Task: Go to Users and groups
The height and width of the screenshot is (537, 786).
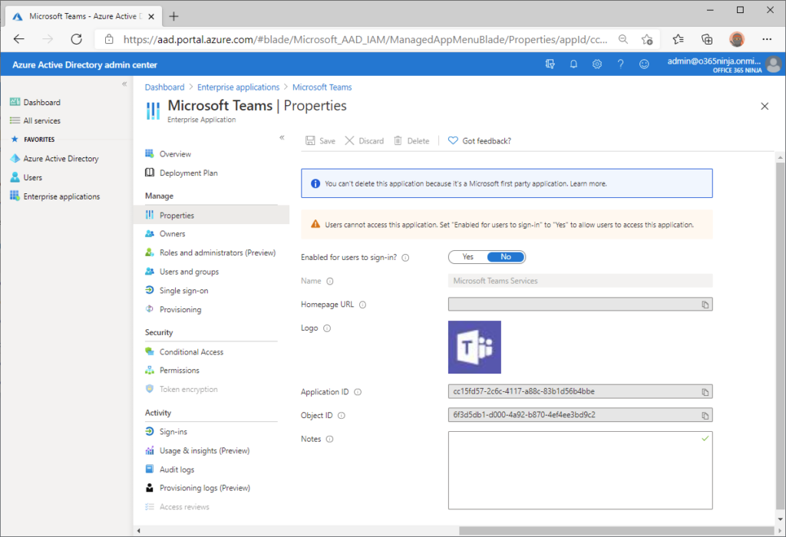Action: pyautogui.click(x=189, y=272)
